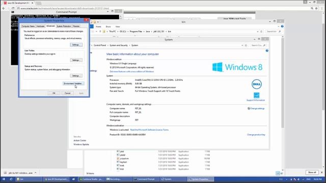
Task: Click help icon in System window
Action: point(267,51)
